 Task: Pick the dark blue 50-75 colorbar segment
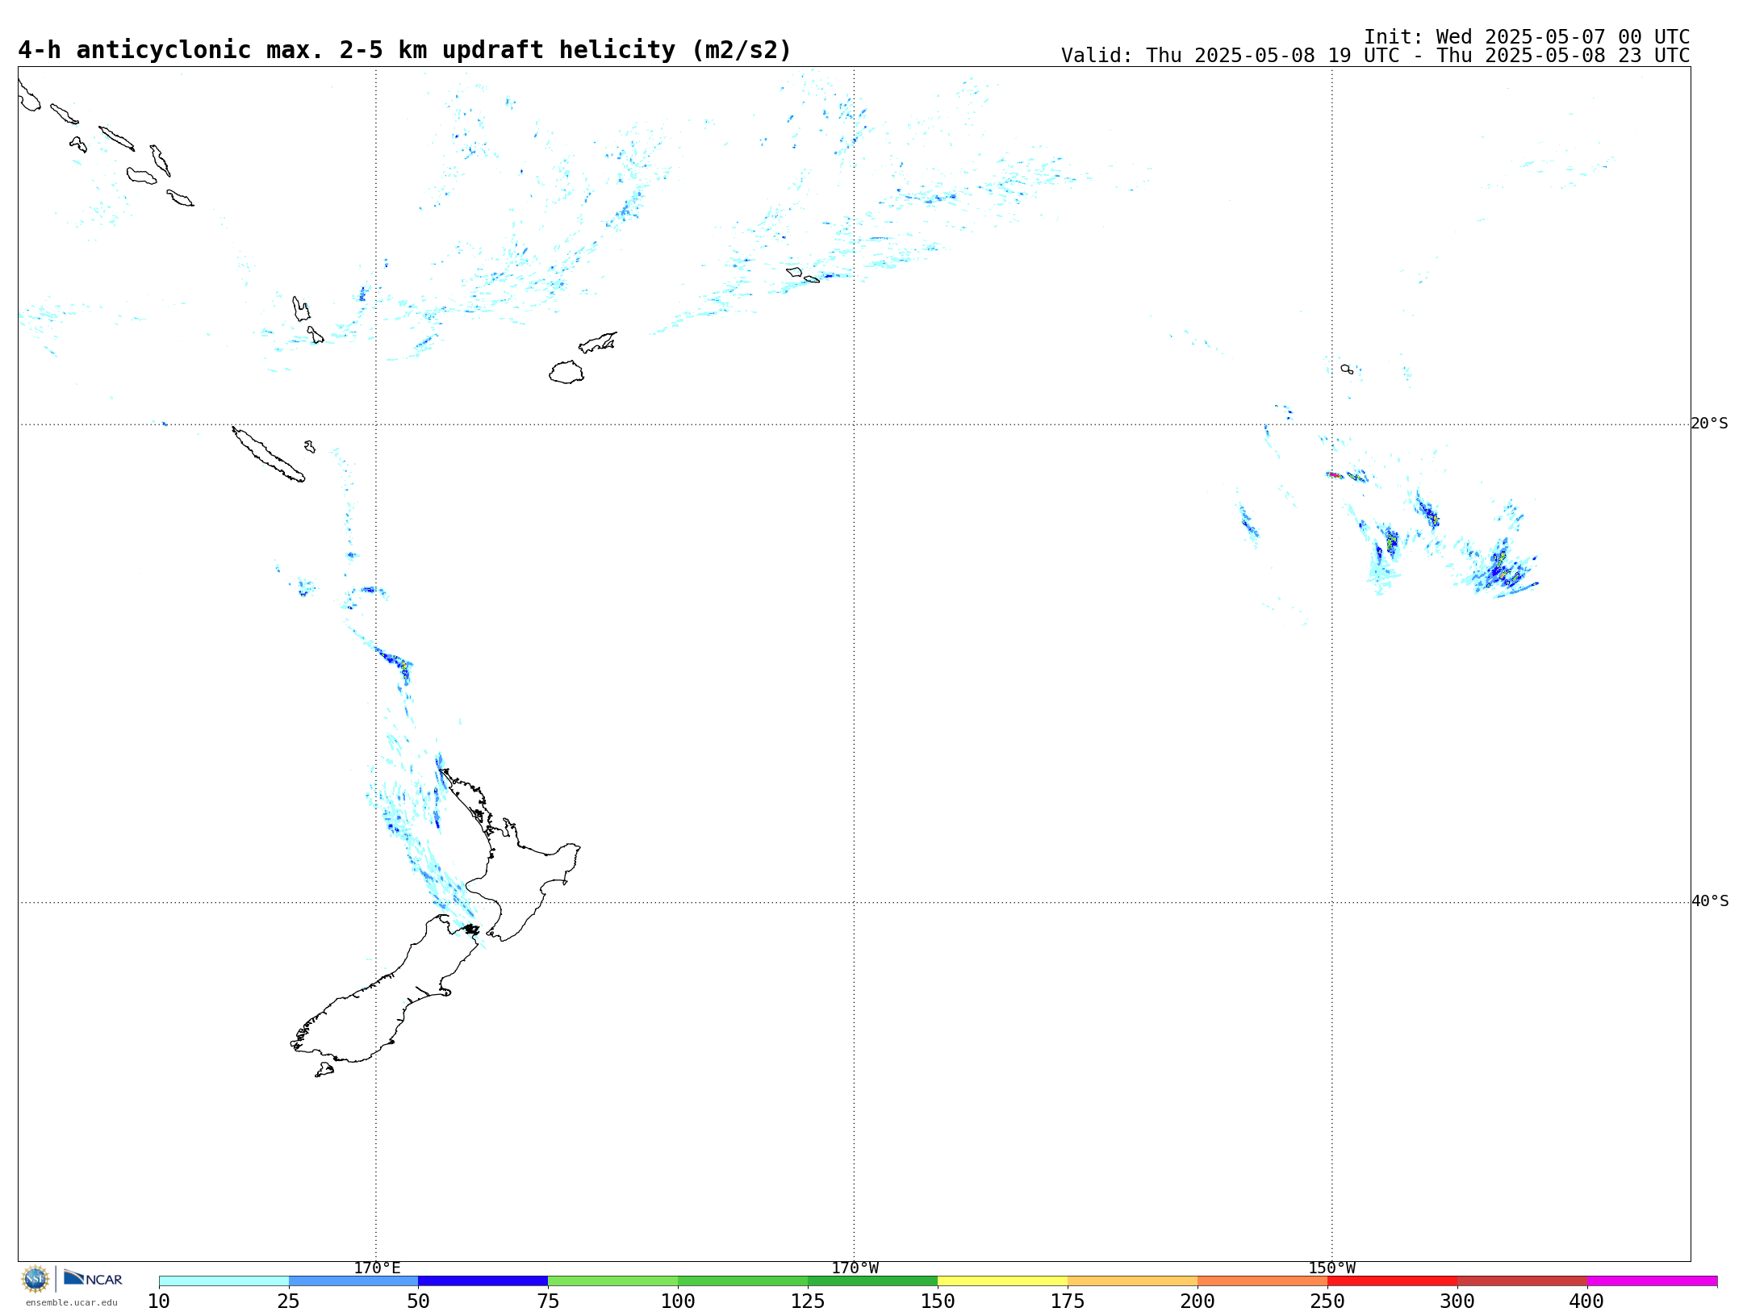pos(483,1281)
